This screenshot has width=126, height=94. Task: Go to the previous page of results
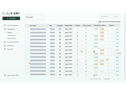pos(114,79)
